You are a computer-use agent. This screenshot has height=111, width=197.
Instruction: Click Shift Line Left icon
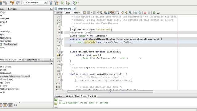pyautogui.click(x=136, y=13)
